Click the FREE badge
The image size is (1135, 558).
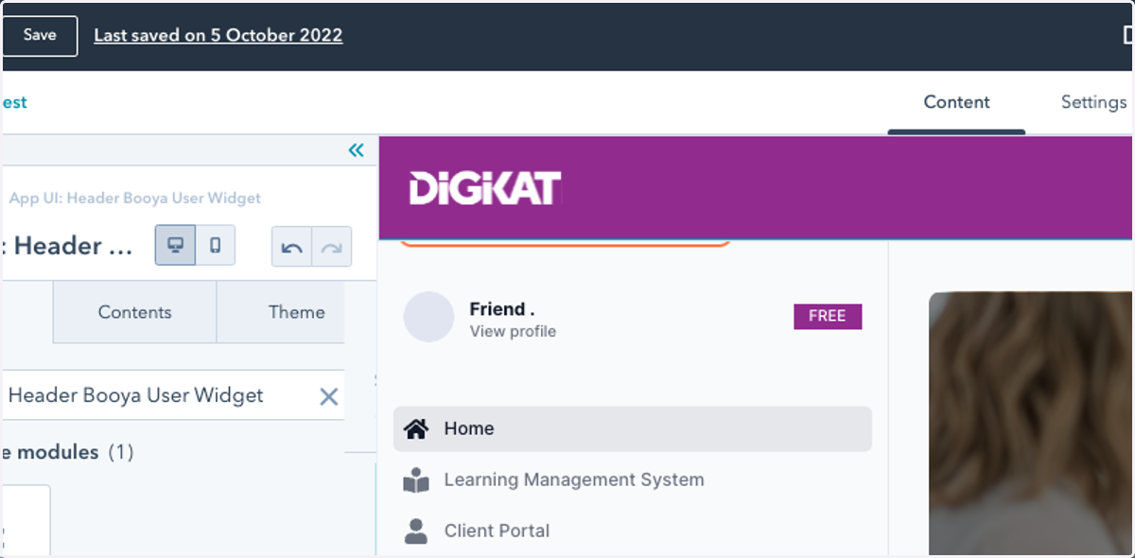point(828,316)
